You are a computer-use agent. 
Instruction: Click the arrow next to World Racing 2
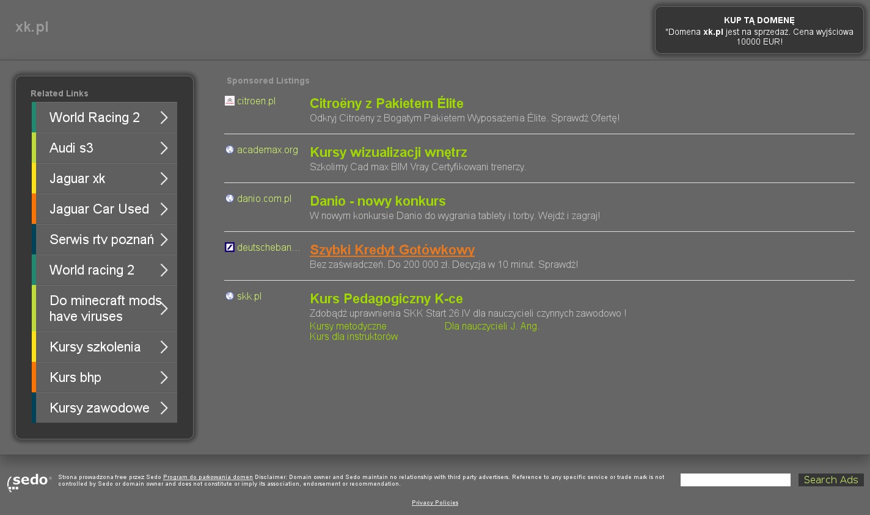pyautogui.click(x=164, y=118)
